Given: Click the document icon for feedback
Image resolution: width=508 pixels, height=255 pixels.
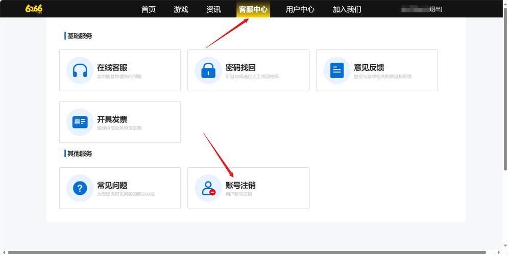Looking at the screenshot, I should point(336,70).
